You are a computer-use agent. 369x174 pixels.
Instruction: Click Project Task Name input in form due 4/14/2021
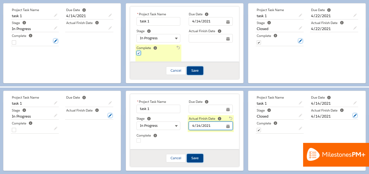[x=158, y=21]
